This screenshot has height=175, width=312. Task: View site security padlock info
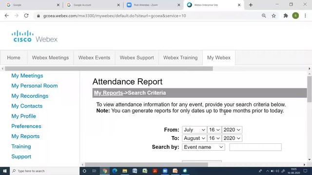pyautogui.click(x=39, y=16)
